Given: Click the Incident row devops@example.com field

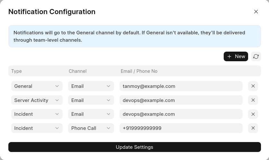Looking at the screenshot, I should click(181, 114).
